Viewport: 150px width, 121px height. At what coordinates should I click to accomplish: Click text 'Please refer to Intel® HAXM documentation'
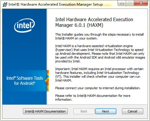pos(93,97)
